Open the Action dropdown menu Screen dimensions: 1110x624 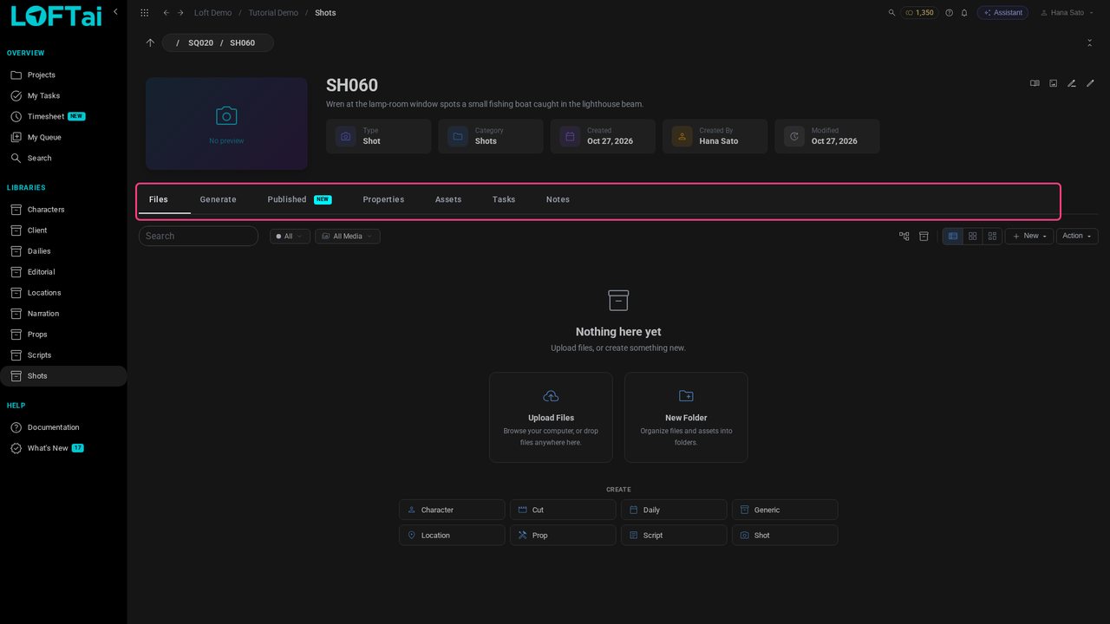click(x=1077, y=236)
